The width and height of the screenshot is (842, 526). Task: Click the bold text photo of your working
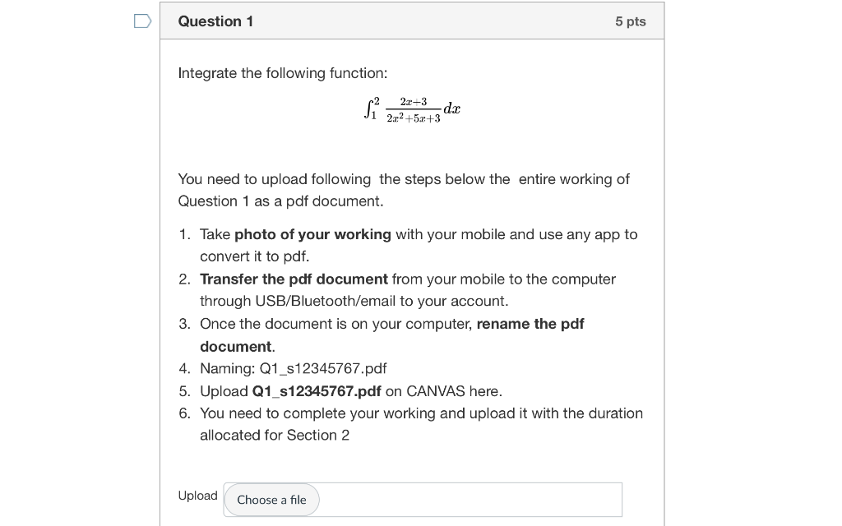(313, 234)
